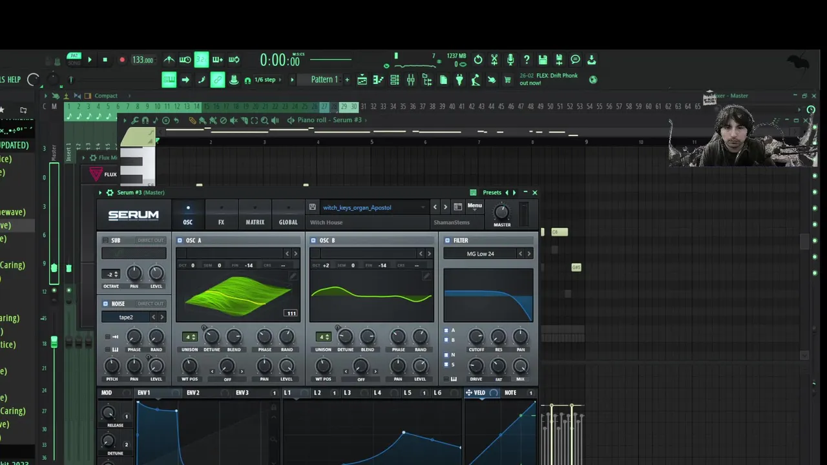Click the stamp tool icon in main toolbar
This screenshot has width=827, height=465.
[x=234, y=80]
